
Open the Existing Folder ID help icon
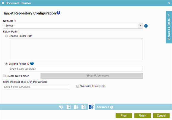[32, 63]
